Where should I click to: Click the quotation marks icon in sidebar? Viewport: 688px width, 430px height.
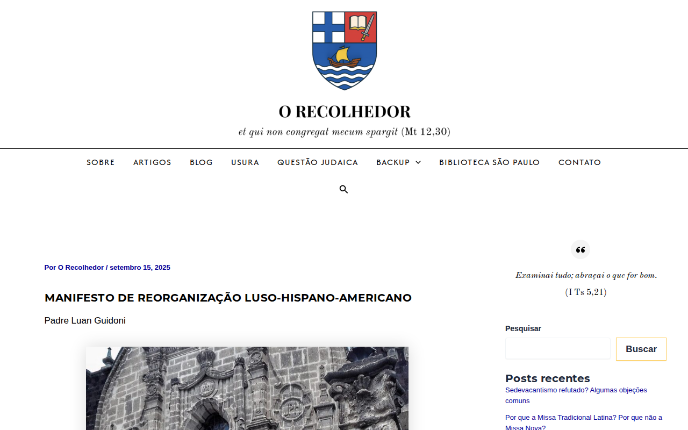tap(580, 249)
